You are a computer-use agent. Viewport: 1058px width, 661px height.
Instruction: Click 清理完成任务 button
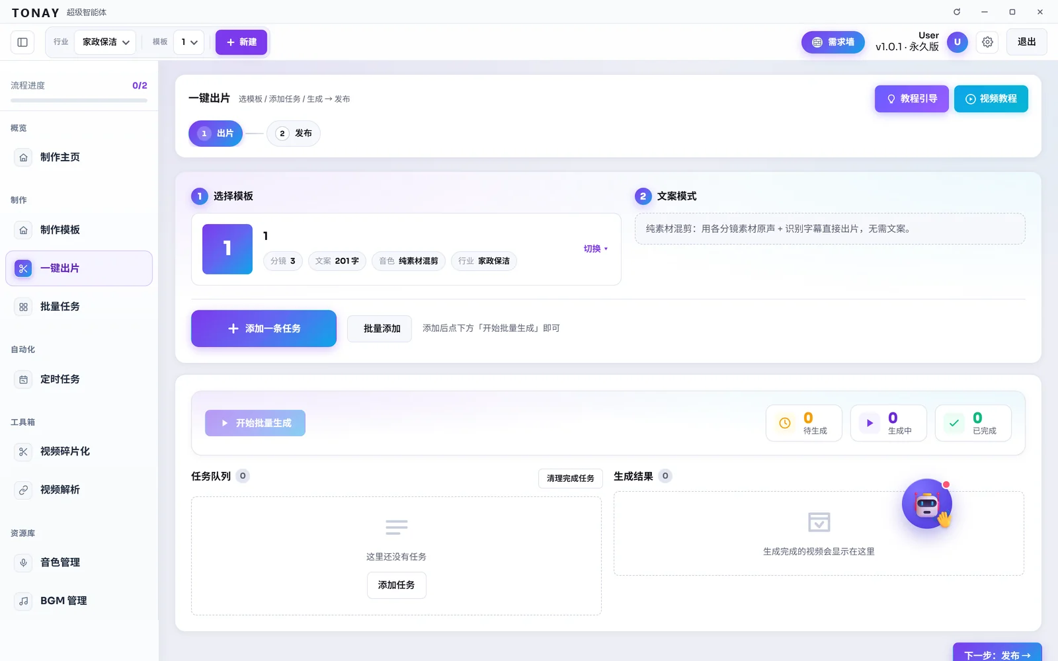point(571,479)
